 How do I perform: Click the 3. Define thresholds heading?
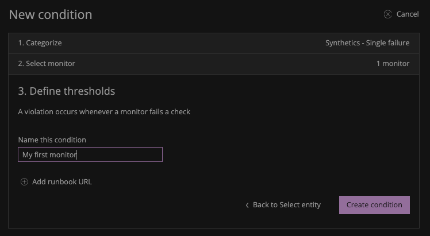67,91
